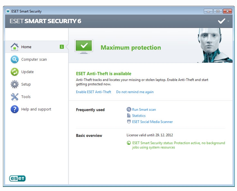237x191 pixels.
Task: Click the Social Media Scanner shield icon
Action: (x=129, y=121)
